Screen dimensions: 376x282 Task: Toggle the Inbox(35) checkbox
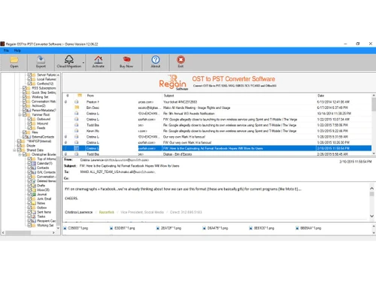[x=29, y=190]
